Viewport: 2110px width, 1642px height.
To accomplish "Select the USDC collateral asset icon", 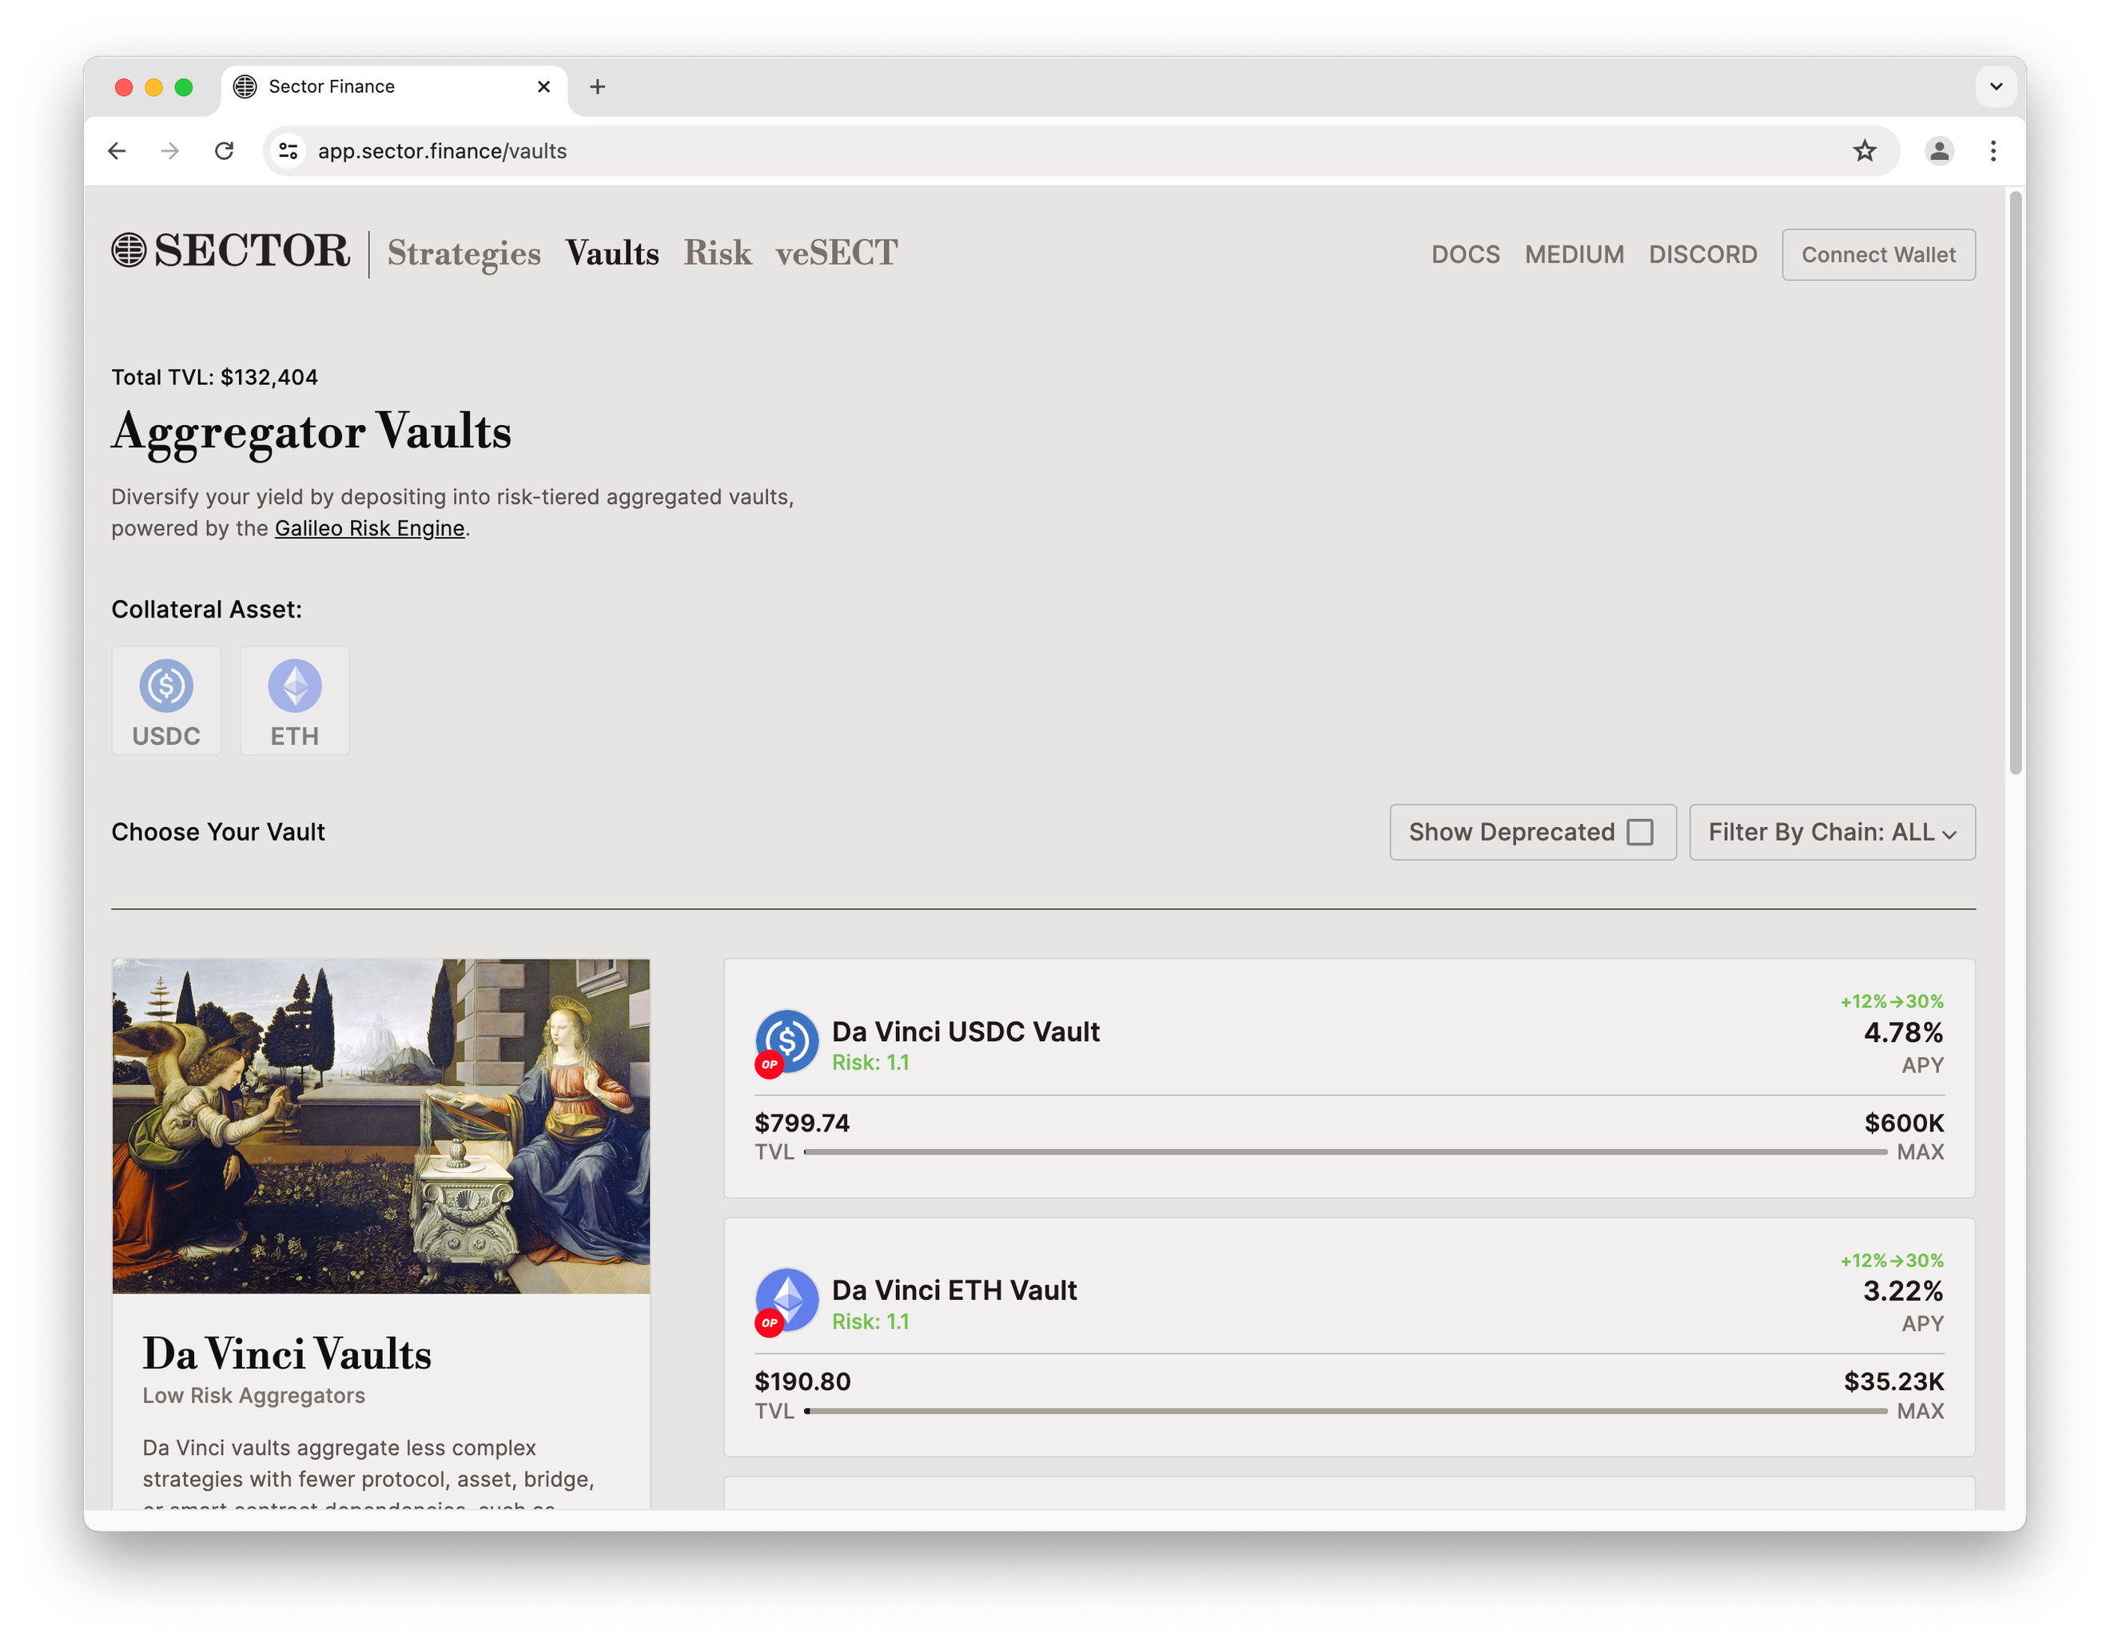I will click(166, 686).
